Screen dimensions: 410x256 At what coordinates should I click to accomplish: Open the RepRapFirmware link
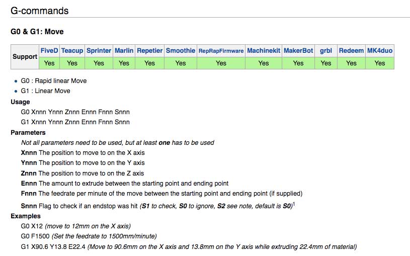[221, 51]
